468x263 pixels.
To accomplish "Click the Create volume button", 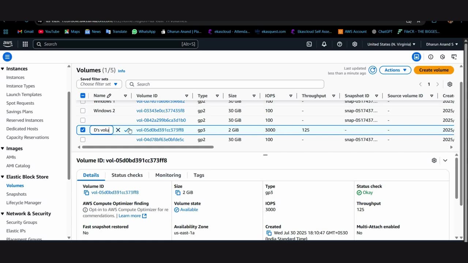I will (x=434, y=70).
